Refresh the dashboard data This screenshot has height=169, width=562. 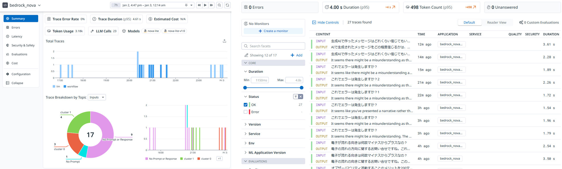tap(227, 5)
